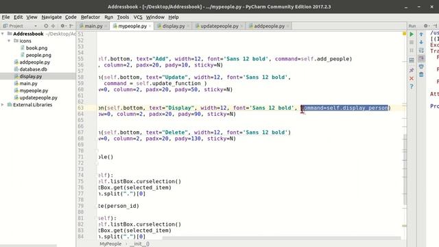The height and width of the screenshot is (247, 439).
Task: Collapse the icons folder arrow
Action: (9, 41)
